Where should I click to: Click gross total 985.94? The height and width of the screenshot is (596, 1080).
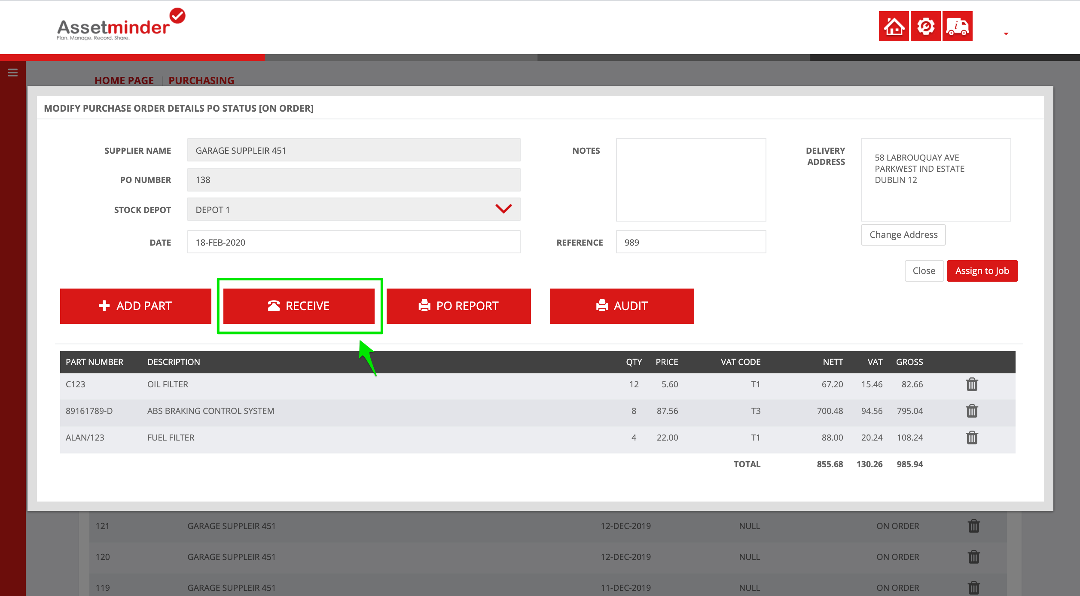click(909, 464)
